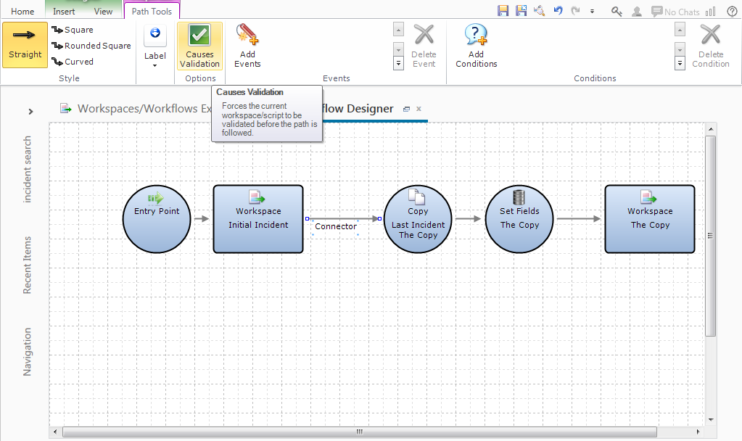Click the key icon in top toolbar
742x441 pixels.
tap(617, 11)
